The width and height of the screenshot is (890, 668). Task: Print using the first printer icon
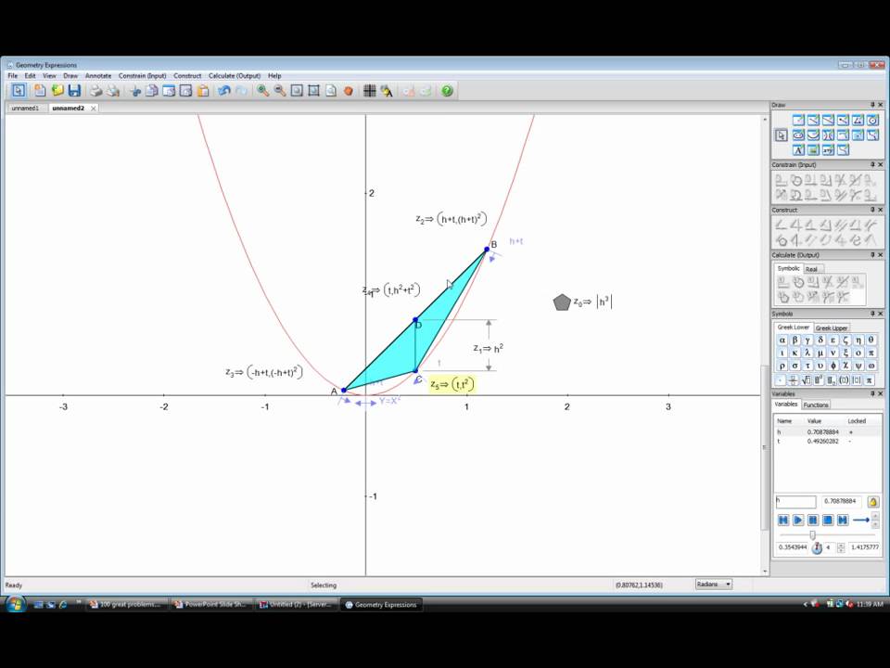[x=95, y=90]
